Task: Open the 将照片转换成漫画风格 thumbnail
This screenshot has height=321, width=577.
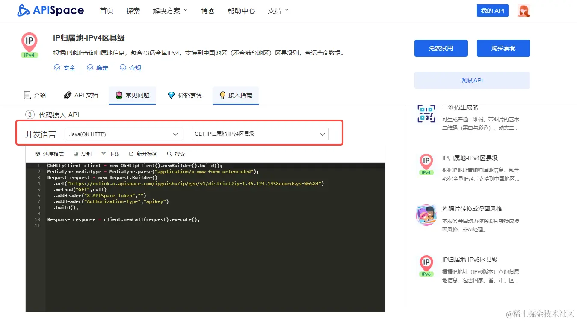Action: (426, 215)
